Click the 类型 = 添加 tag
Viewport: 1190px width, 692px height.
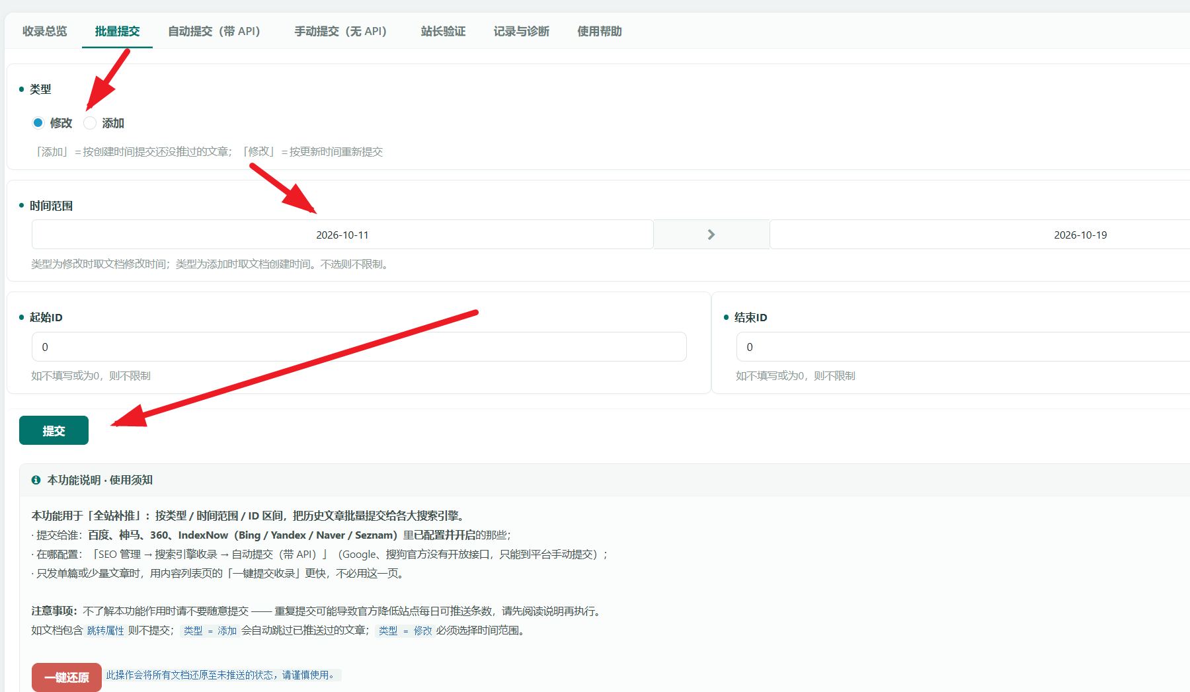click(x=210, y=631)
